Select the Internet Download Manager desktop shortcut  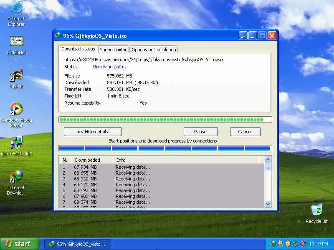coord(16,183)
